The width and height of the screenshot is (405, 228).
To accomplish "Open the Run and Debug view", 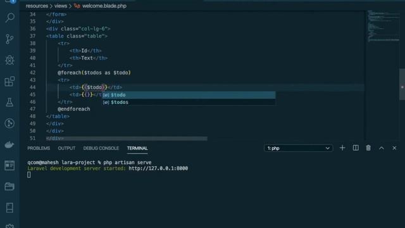I will click(x=10, y=60).
